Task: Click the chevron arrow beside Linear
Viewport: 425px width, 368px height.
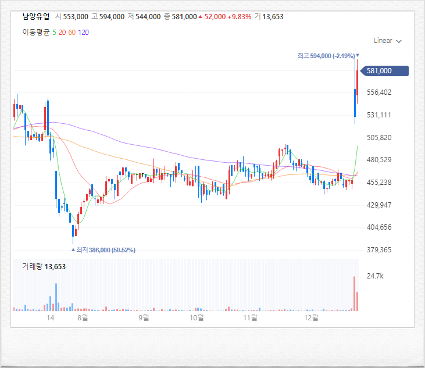Action: [399, 41]
